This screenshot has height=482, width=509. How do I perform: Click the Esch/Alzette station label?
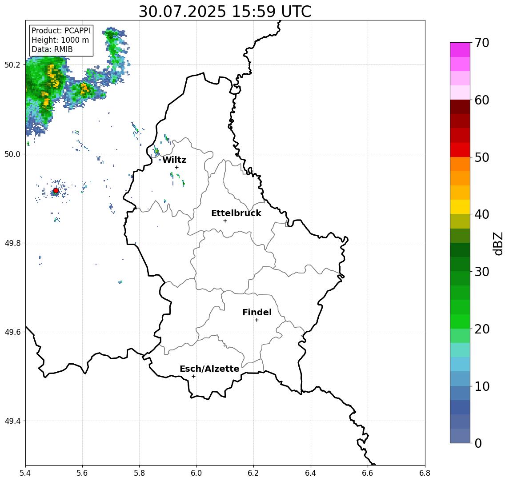coord(209,369)
